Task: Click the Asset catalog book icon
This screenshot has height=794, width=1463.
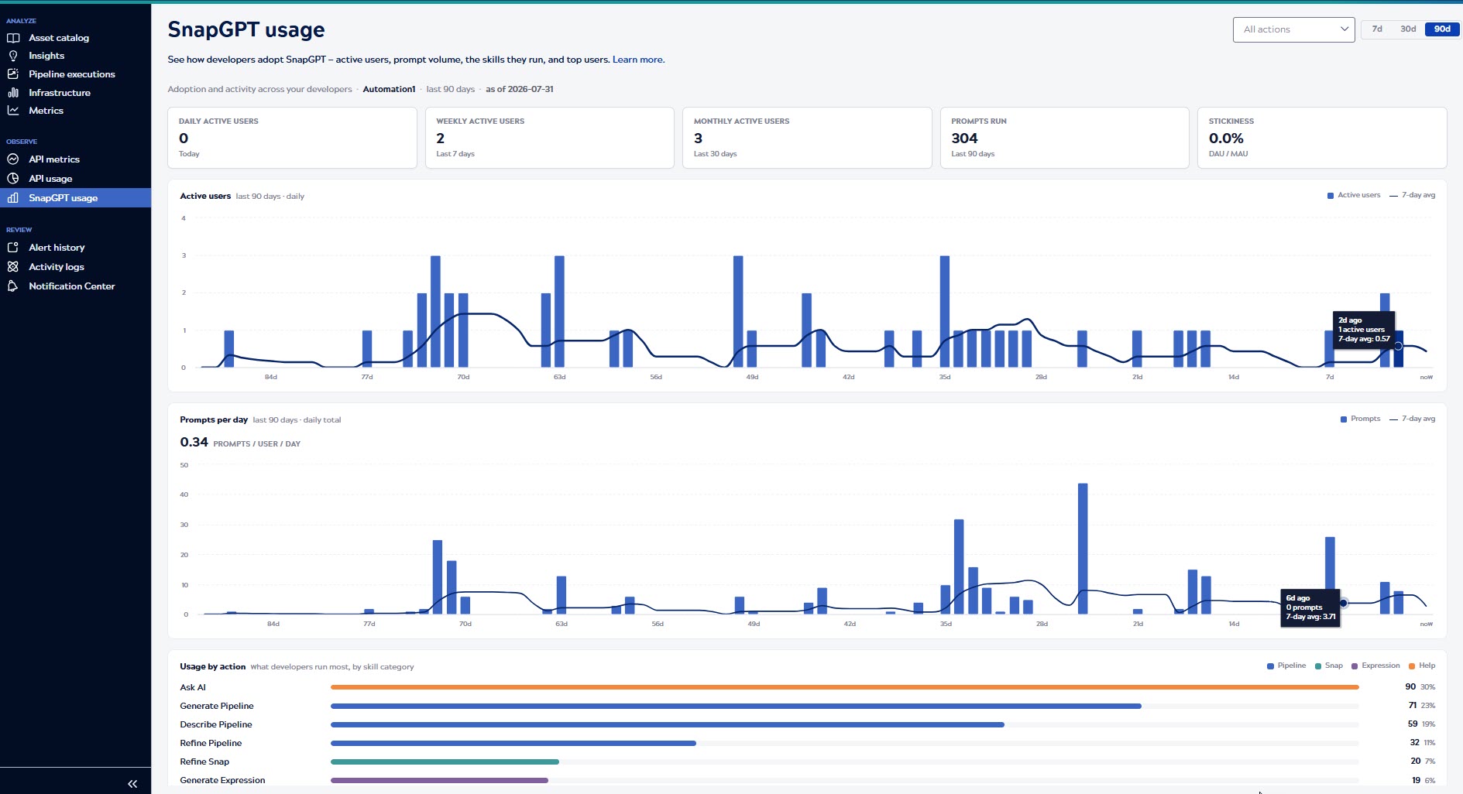Action: [x=13, y=37]
